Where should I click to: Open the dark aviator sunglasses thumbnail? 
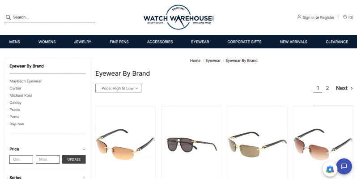191,145
